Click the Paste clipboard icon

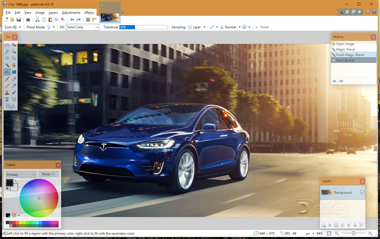coord(50,20)
